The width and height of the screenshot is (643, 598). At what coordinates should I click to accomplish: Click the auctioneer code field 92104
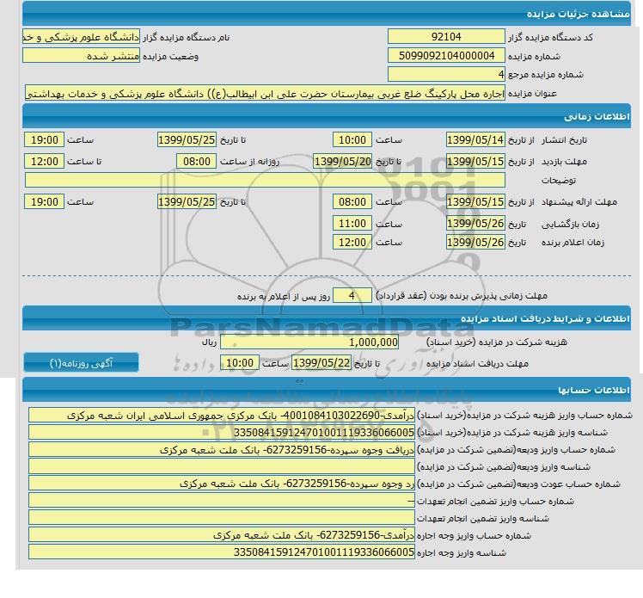point(446,36)
